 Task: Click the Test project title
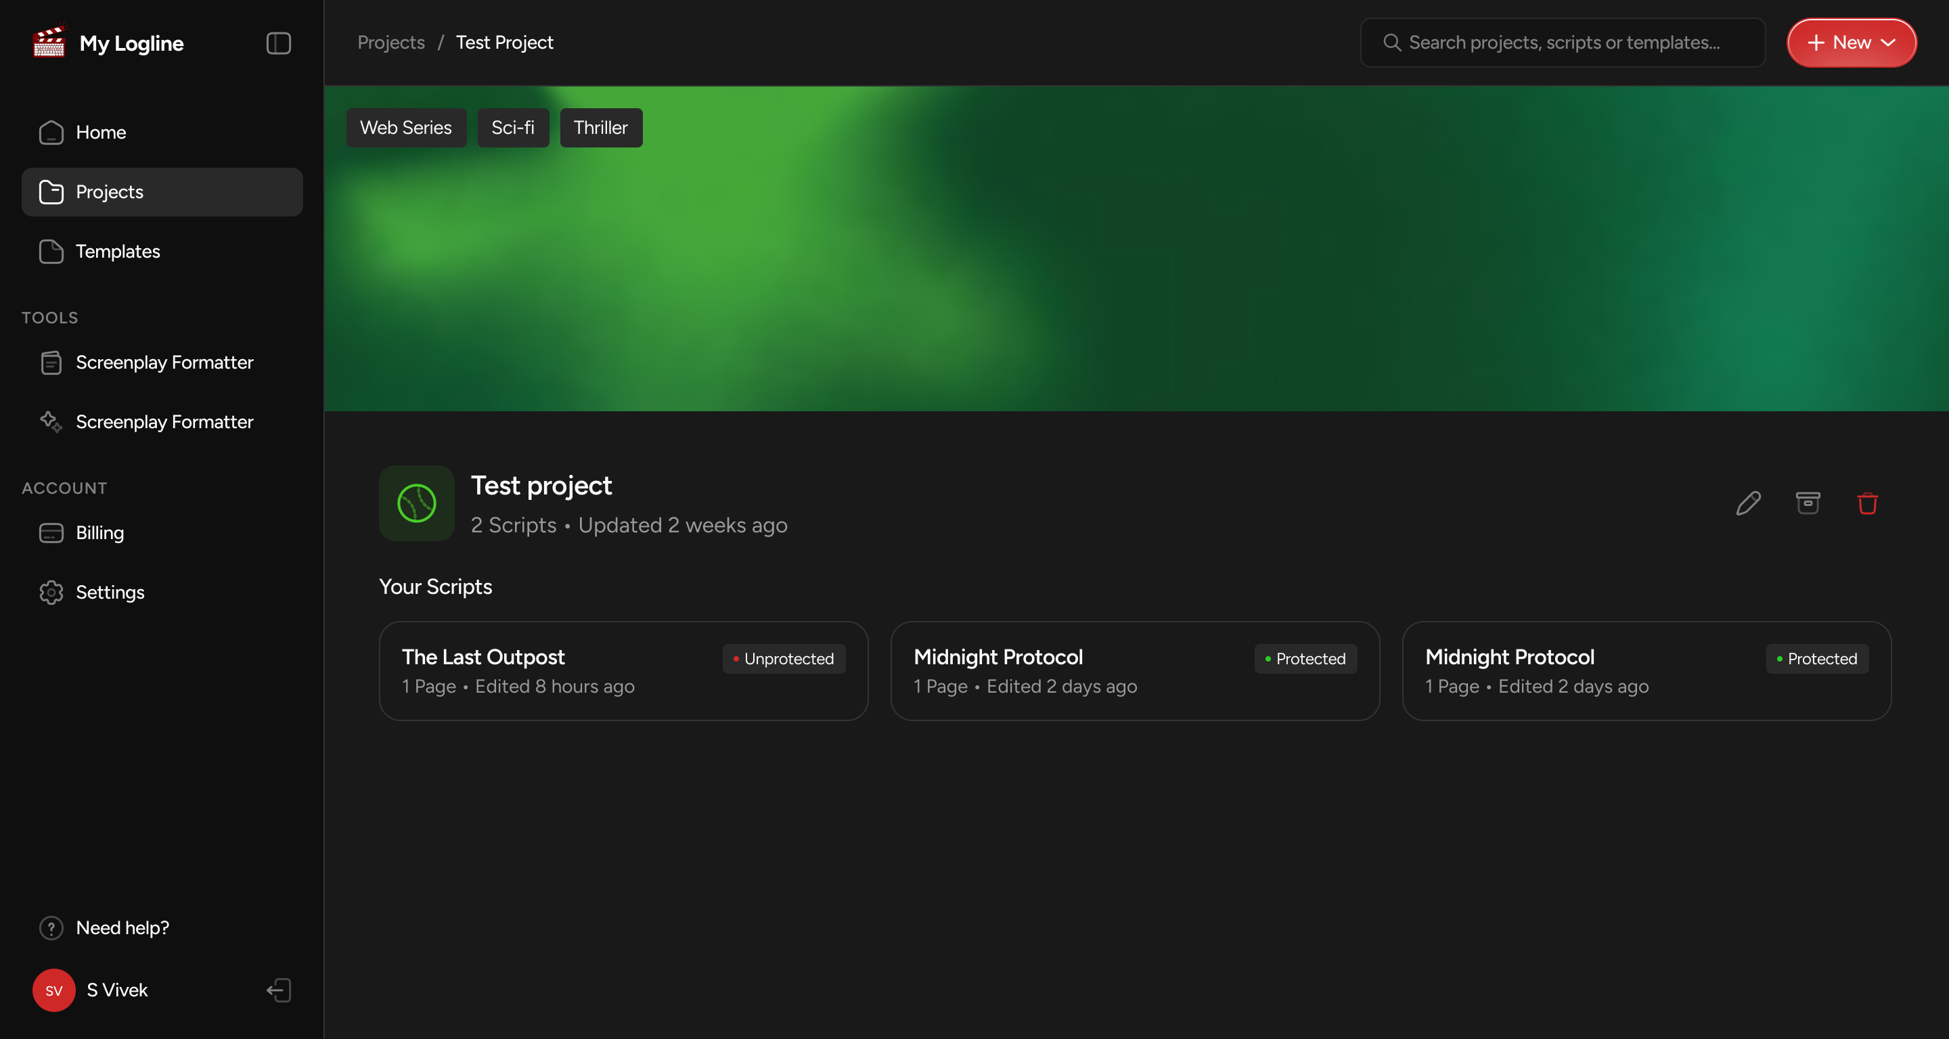[541, 486]
